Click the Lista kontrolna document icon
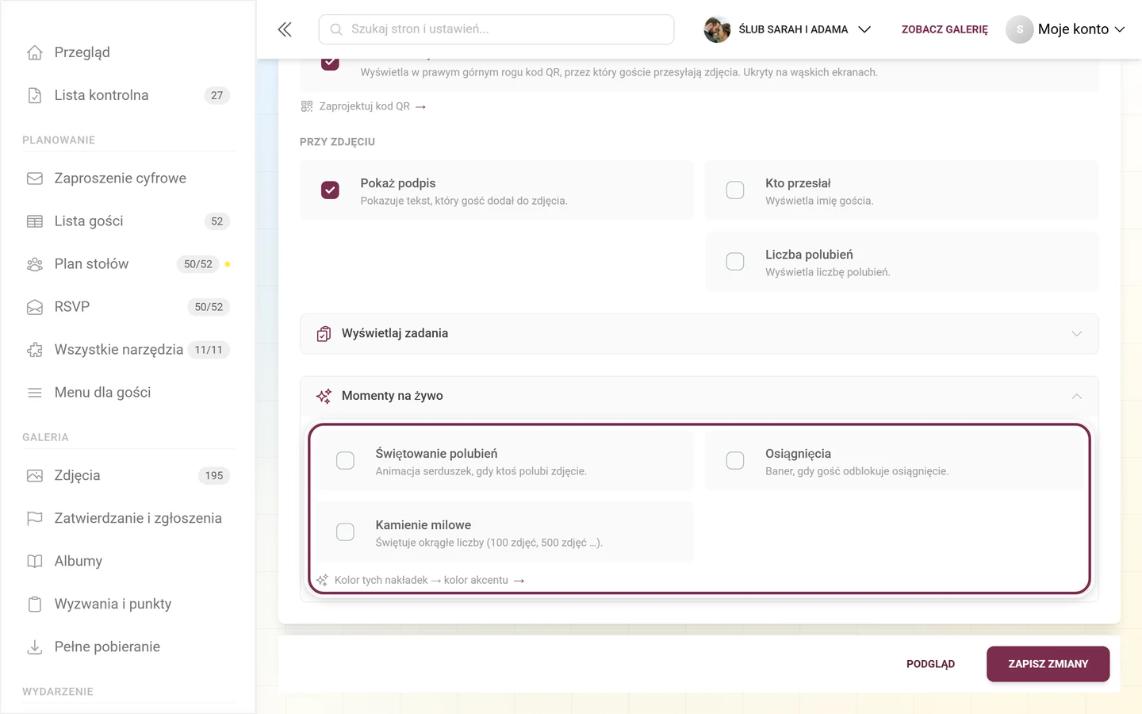 (x=35, y=95)
